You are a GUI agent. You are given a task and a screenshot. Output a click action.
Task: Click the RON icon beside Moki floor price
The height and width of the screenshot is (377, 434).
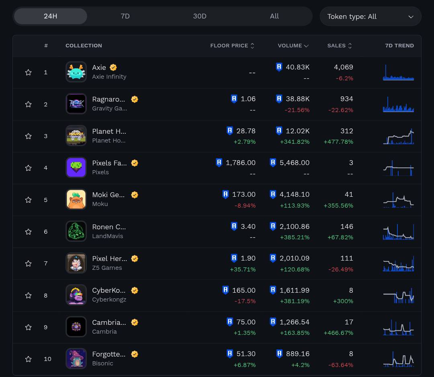point(225,194)
